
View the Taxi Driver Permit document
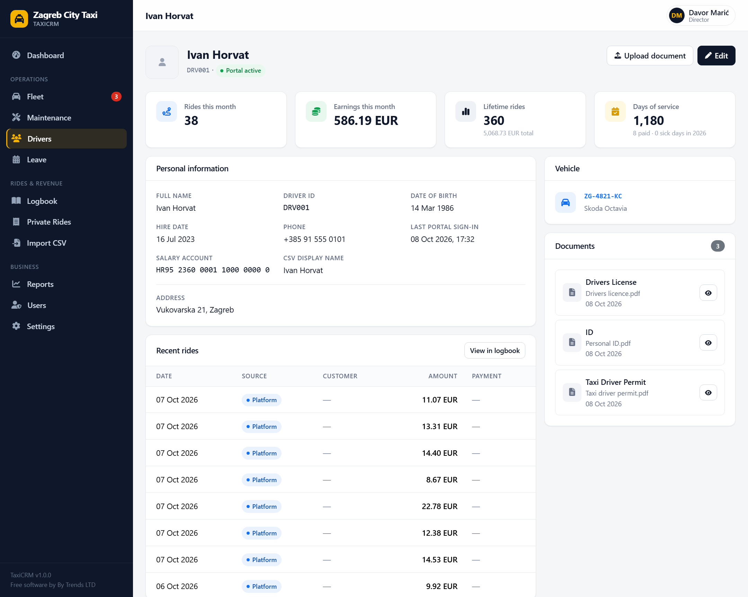[708, 393]
